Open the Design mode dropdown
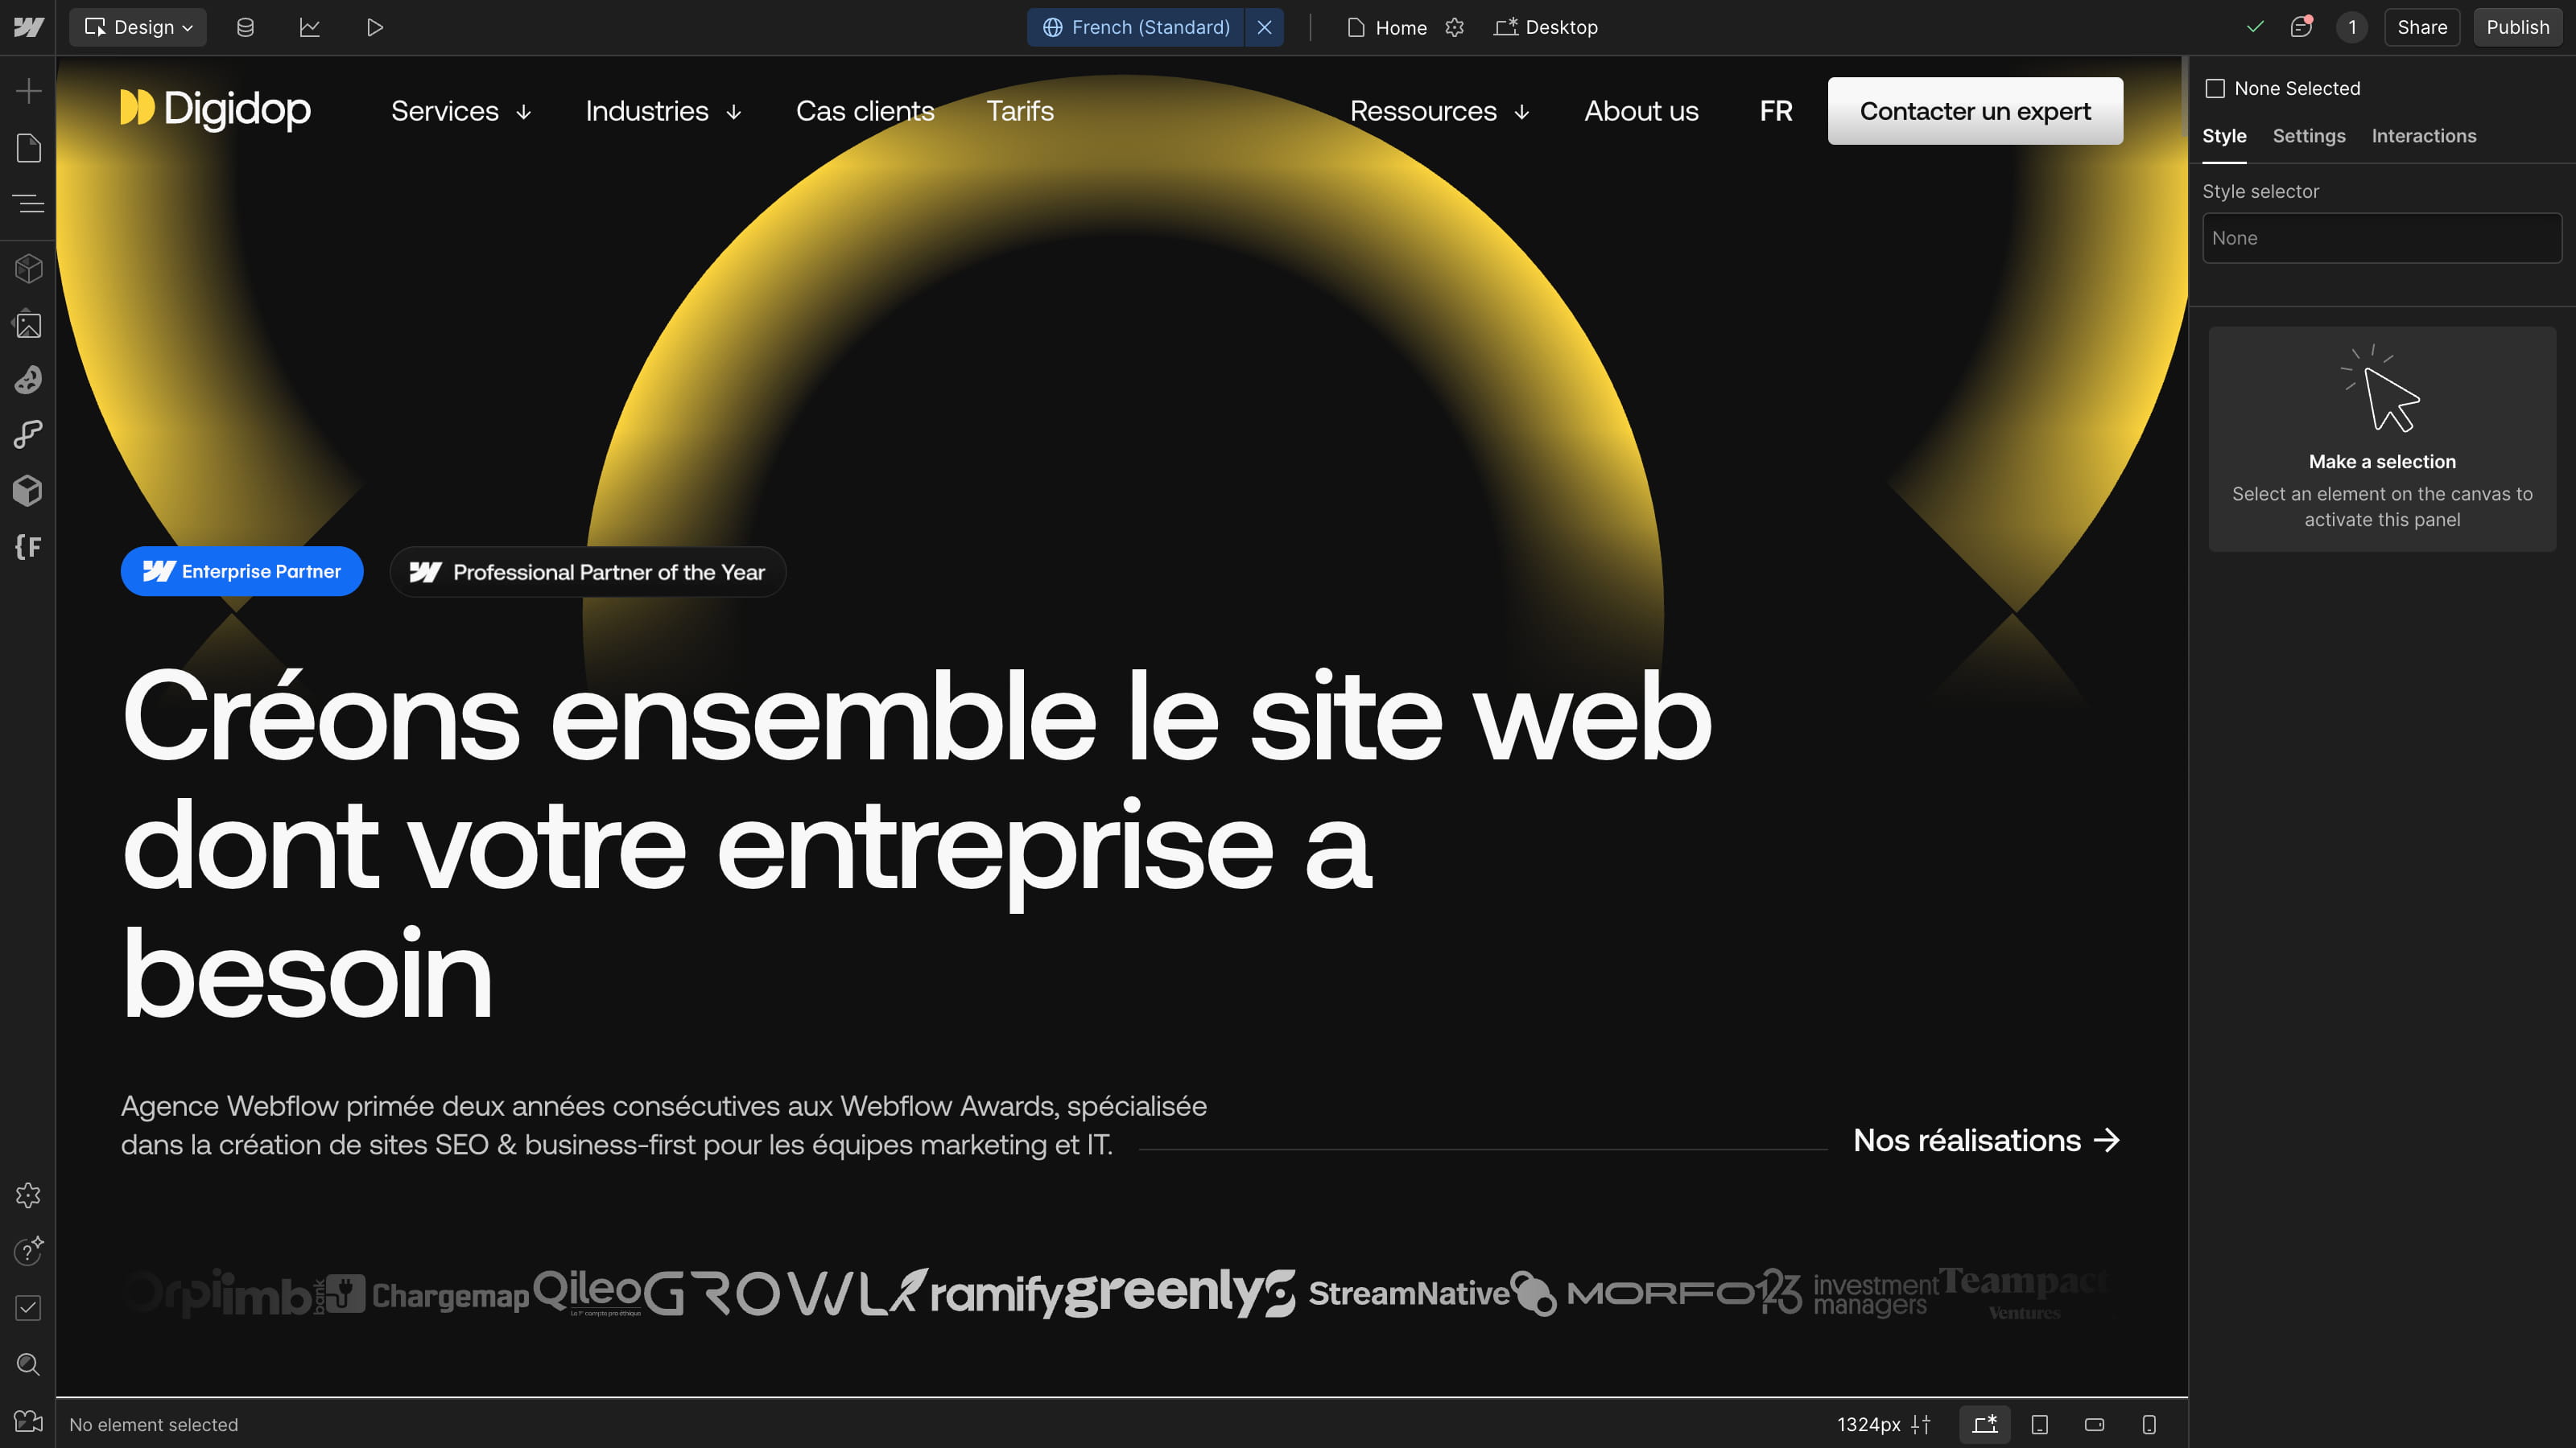 138,27
